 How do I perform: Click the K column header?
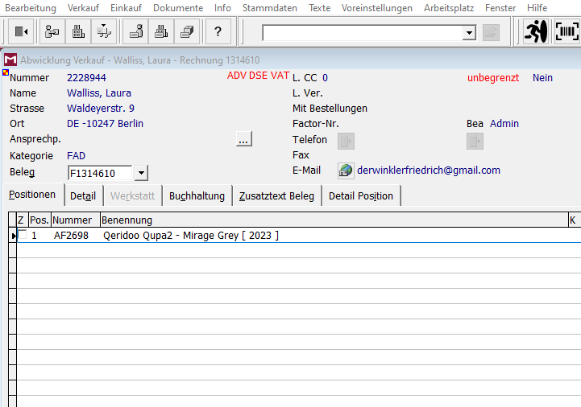pos(575,220)
